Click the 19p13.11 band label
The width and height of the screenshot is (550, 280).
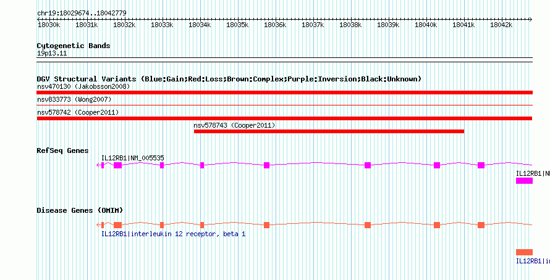coord(52,54)
